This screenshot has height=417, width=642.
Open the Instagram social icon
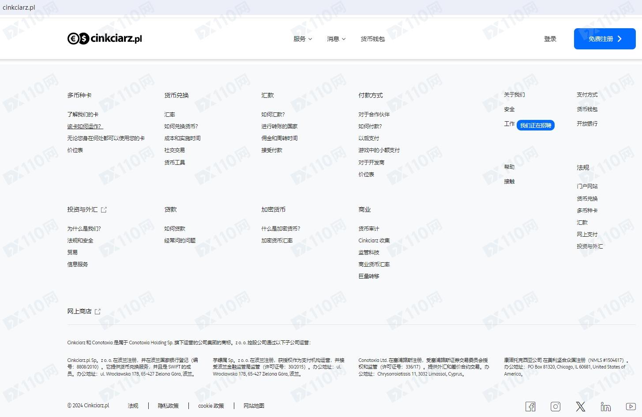(x=556, y=406)
